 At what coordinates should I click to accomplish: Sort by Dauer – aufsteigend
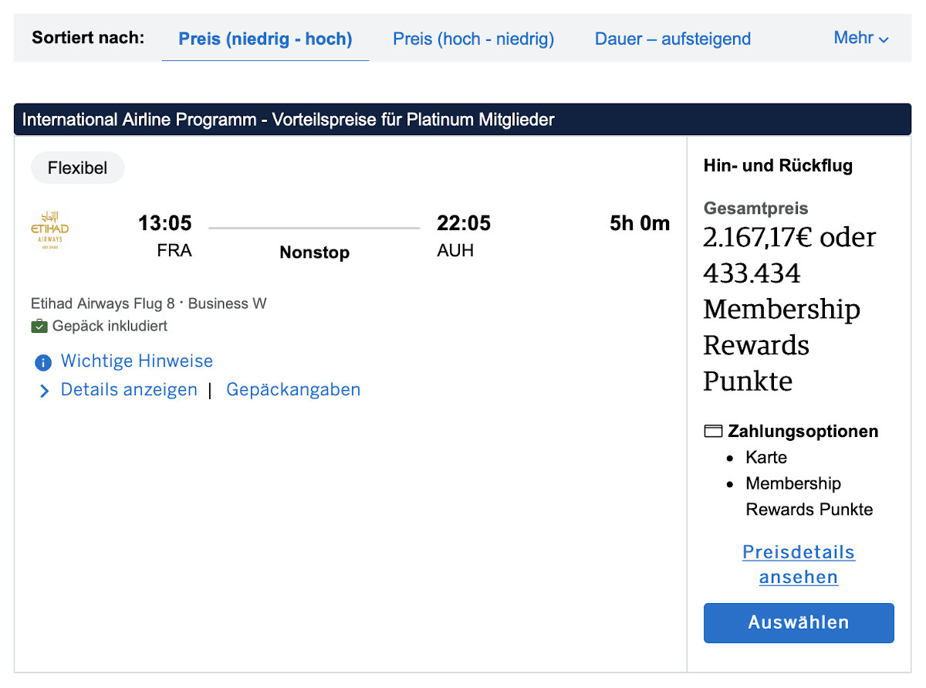click(x=673, y=39)
